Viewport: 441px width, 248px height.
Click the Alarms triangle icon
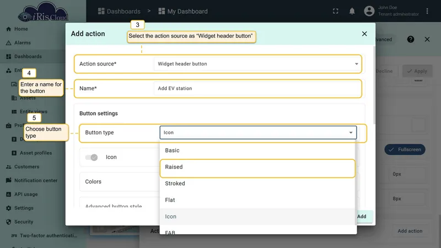pos(8,43)
